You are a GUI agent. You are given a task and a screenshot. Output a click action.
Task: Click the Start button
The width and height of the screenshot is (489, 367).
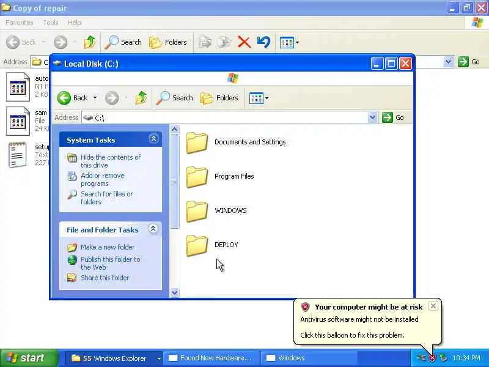point(29,358)
